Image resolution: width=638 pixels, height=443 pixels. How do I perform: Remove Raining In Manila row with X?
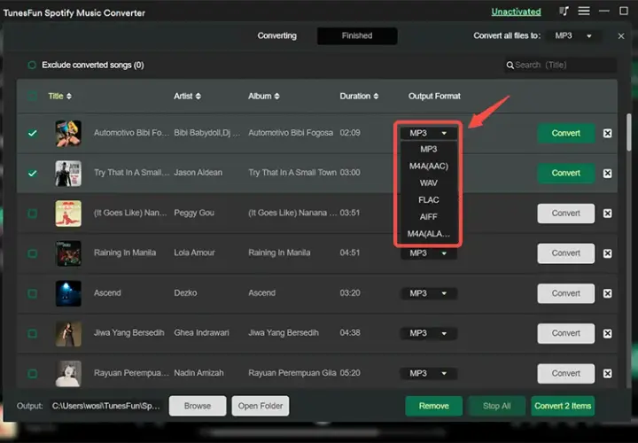click(607, 253)
